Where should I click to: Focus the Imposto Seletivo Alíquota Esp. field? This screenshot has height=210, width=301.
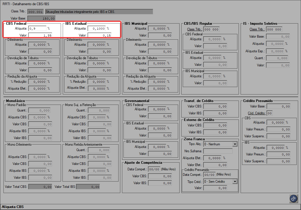275,51
